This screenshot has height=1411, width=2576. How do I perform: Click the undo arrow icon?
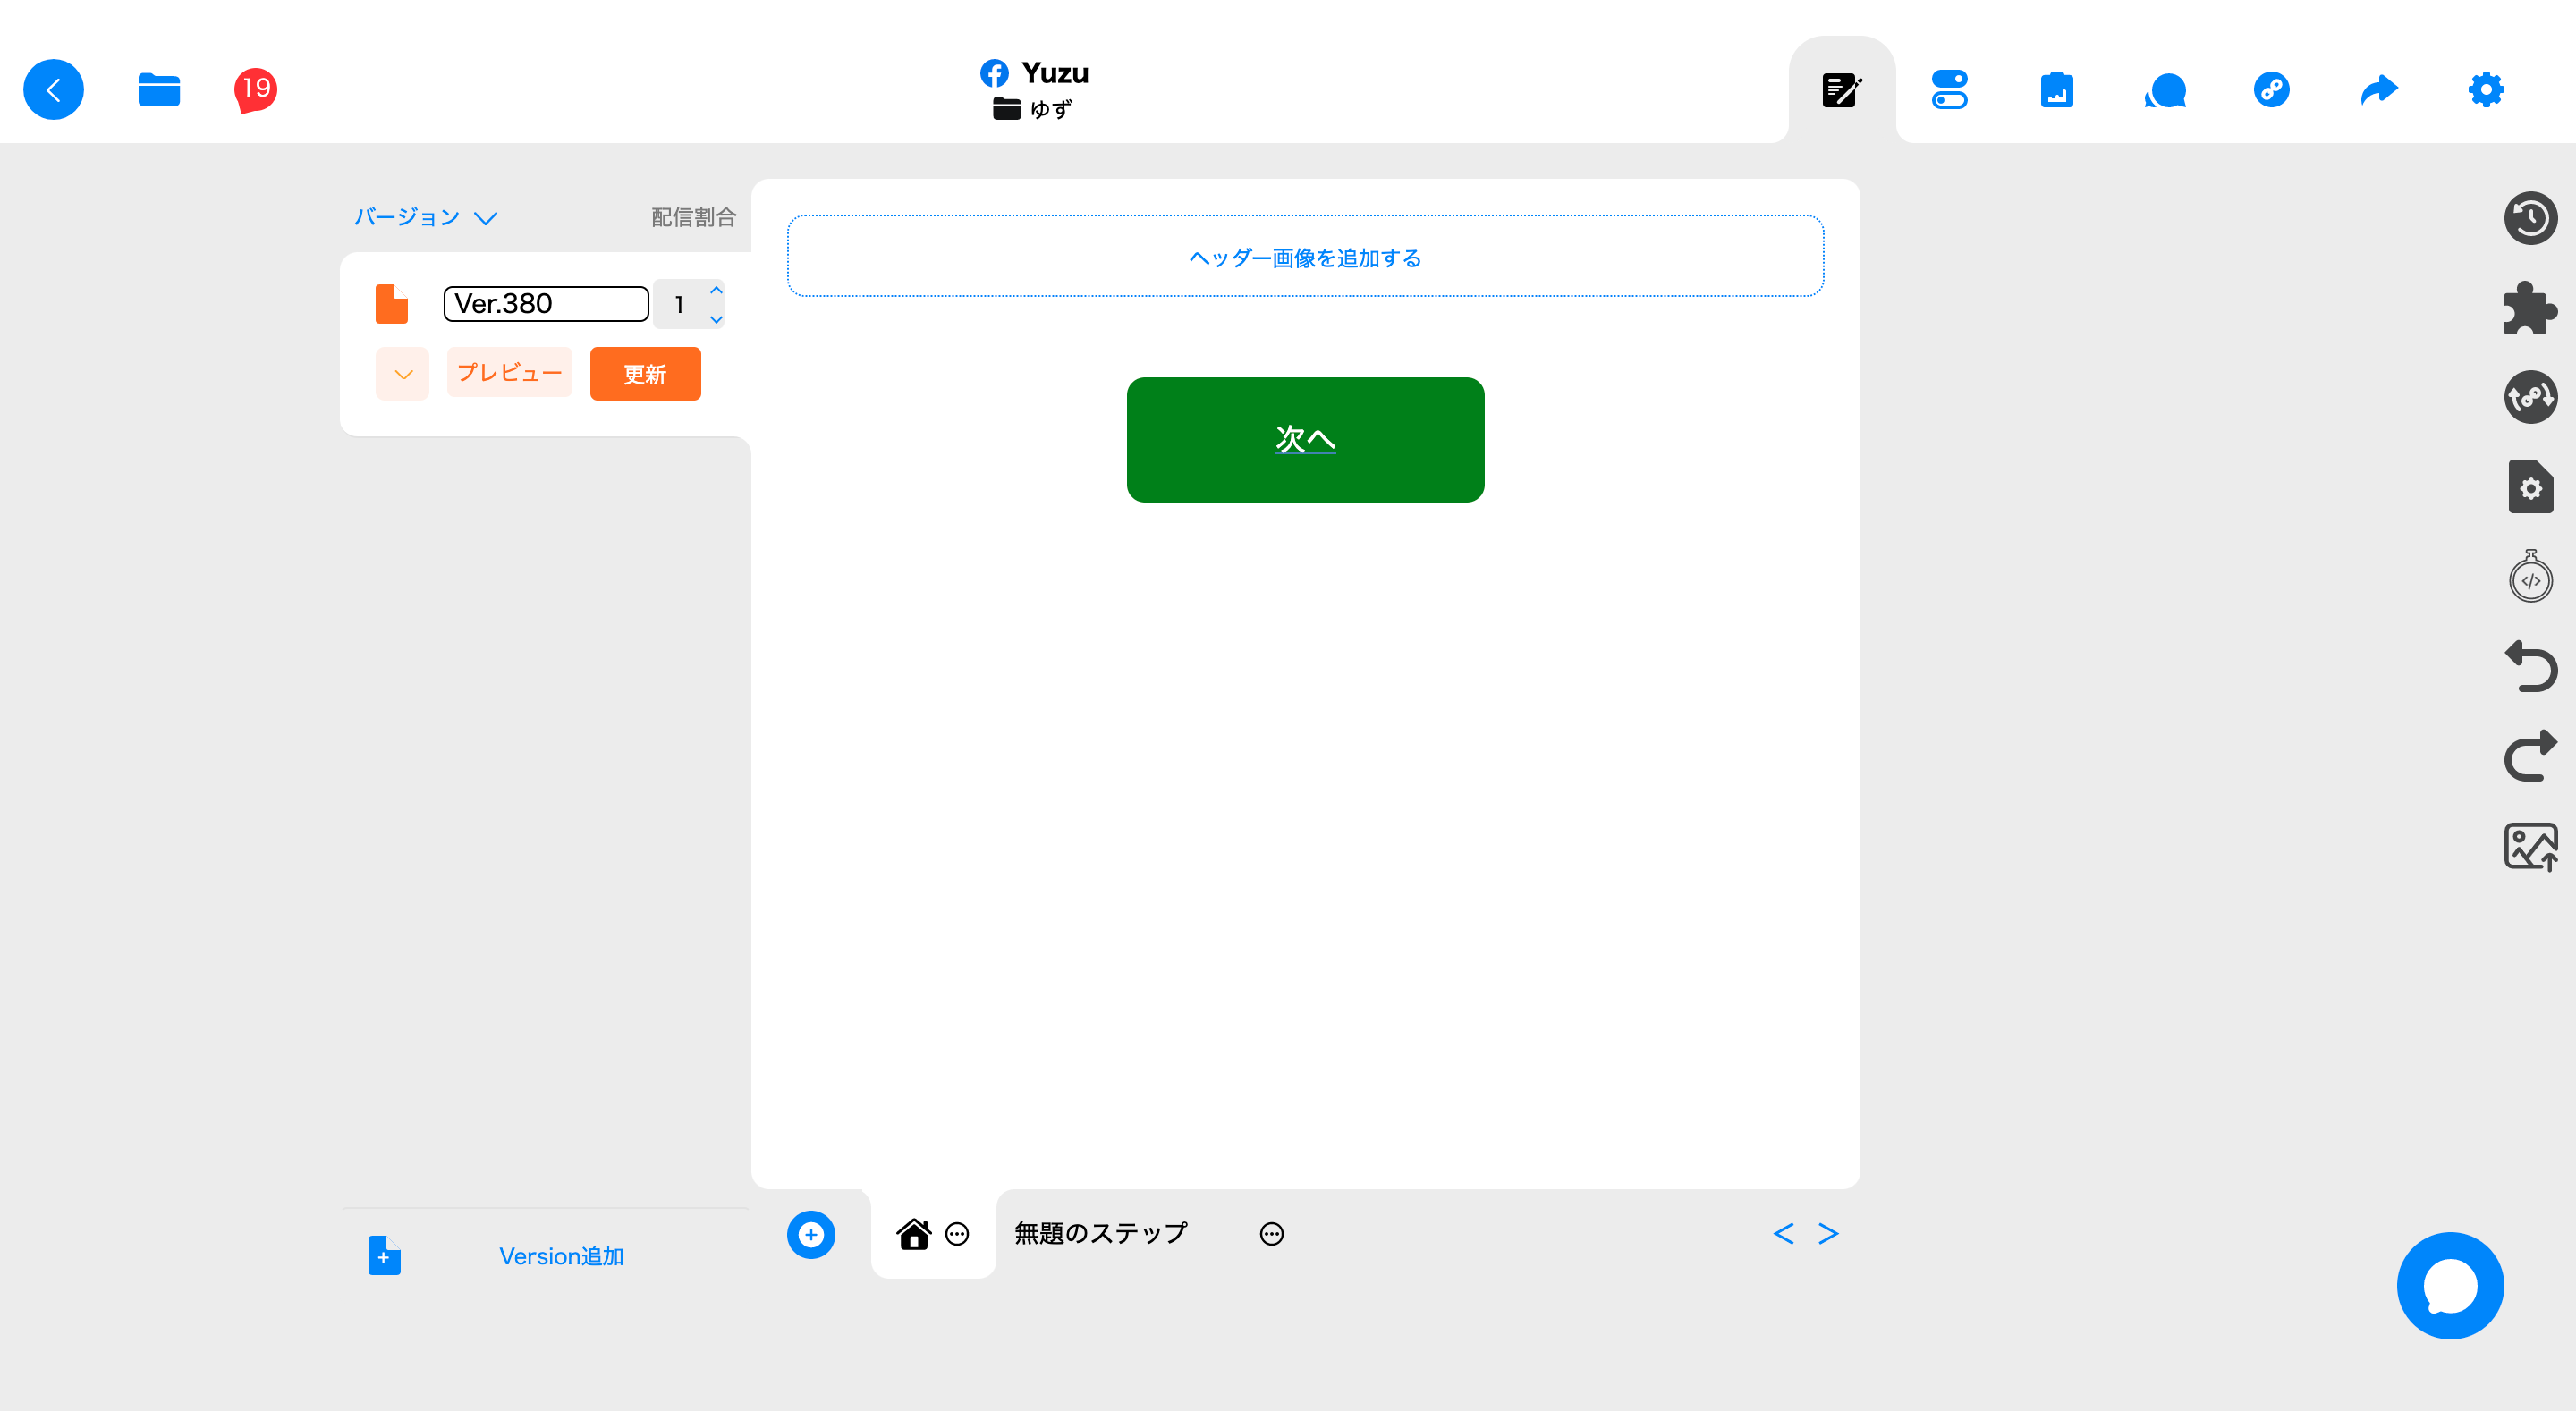[2530, 666]
